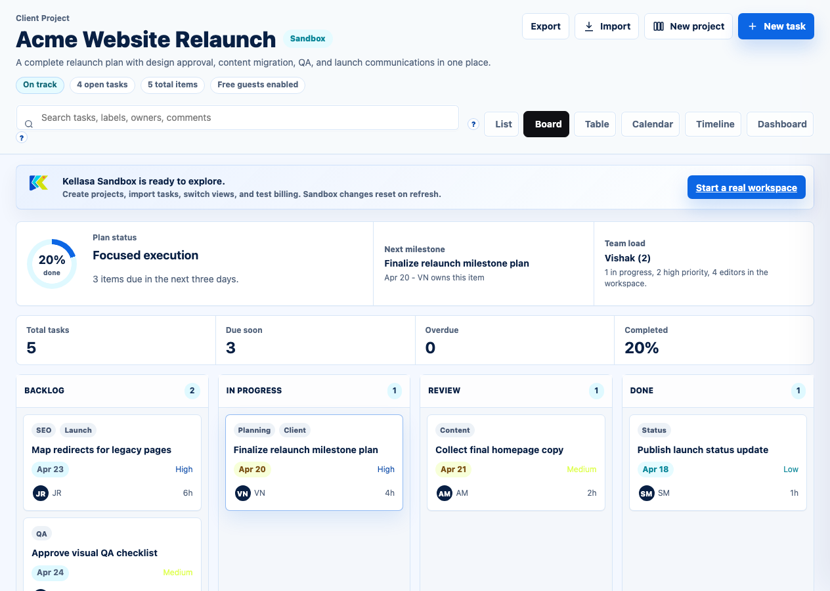Click the help icon below the search bar
Viewport: 830px width, 591px height.
point(22,138)
